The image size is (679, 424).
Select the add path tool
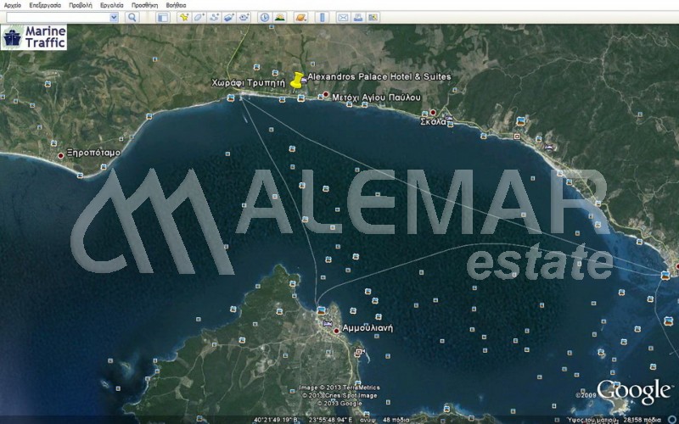213,17
